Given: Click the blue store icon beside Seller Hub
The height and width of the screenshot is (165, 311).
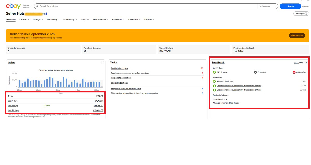Looking at the screenshot, I should tap(46, 14).
